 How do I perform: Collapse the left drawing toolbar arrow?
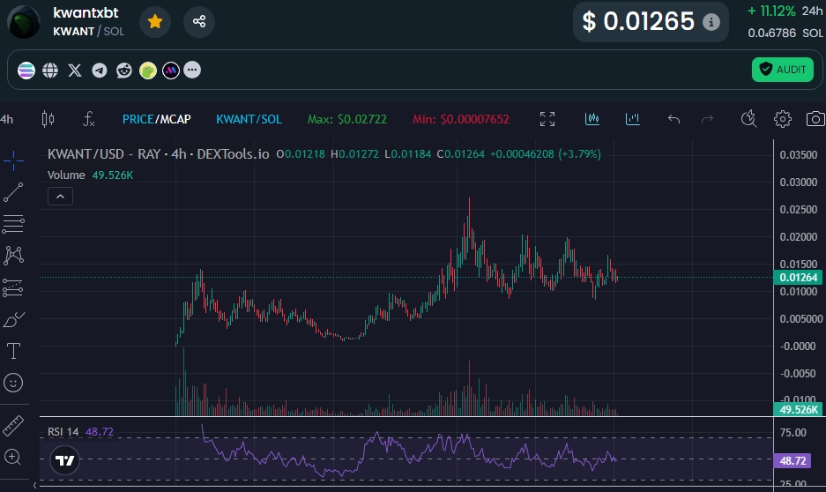(34, 486)
